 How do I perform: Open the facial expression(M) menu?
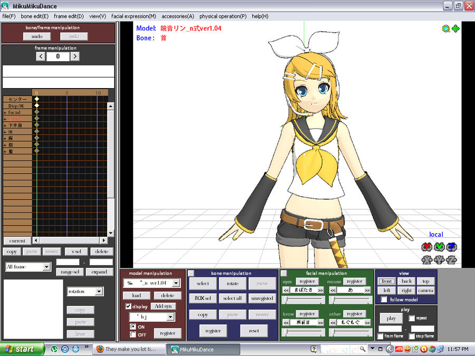(x=134, y=16)
